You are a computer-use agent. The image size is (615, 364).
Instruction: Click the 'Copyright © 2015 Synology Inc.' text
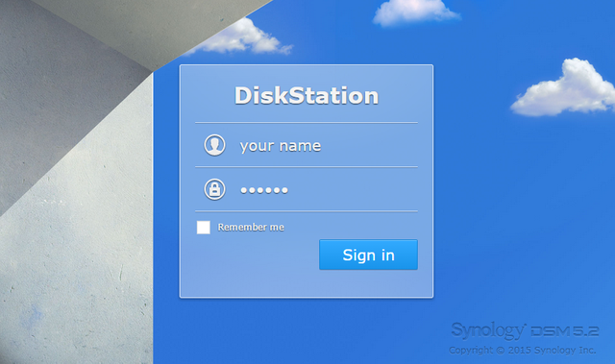point(523,350)
